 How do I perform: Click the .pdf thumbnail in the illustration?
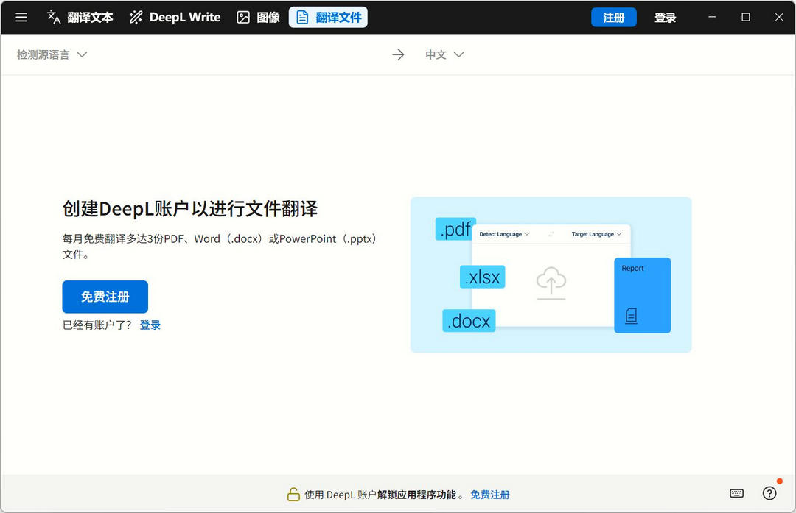coord(454,229)
